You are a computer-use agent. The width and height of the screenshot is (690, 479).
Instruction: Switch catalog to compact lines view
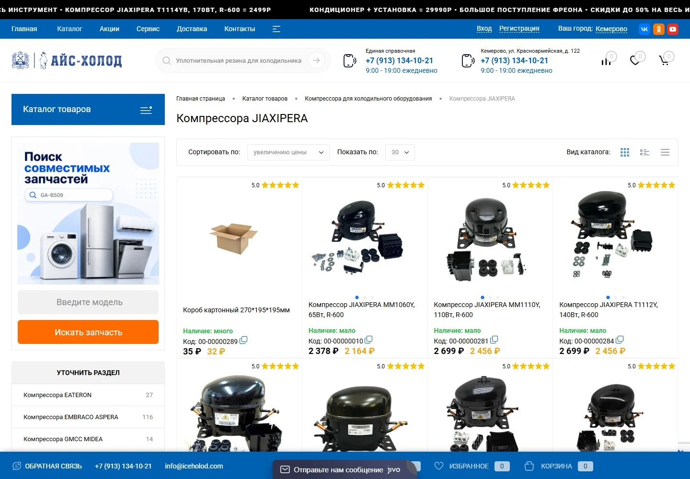665,152
